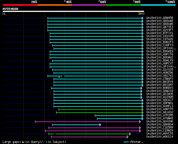Click the UniRef100_C0HFT3 text
The image size is (178, 144).
pyautogui.click(x=160, y=45)
